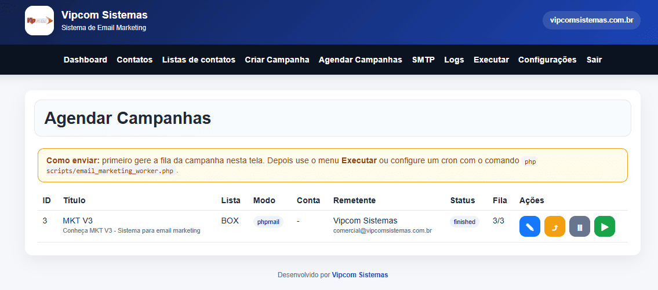The width and height of the screenshot is (658, 290).
Task: Click the finished status badge
Action: [464, 222]
